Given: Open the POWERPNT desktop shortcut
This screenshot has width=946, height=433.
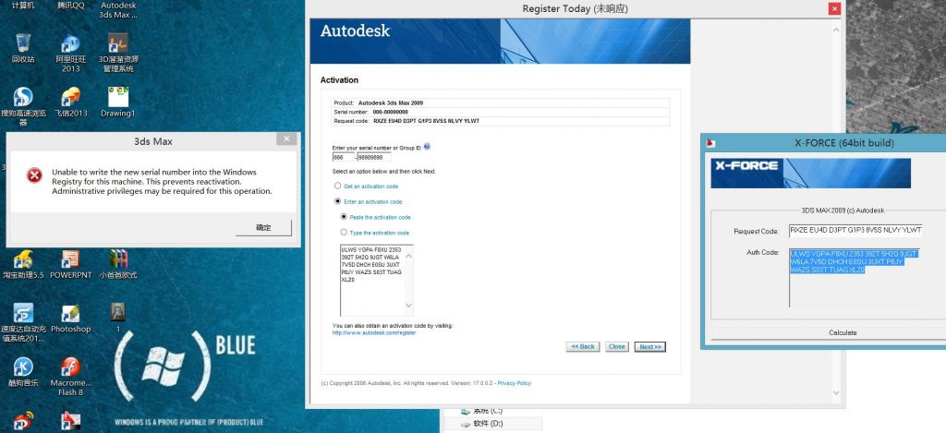Looking at the screenshot, I should click(70, 259).
